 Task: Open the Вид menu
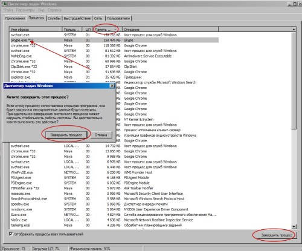point(41,10)
